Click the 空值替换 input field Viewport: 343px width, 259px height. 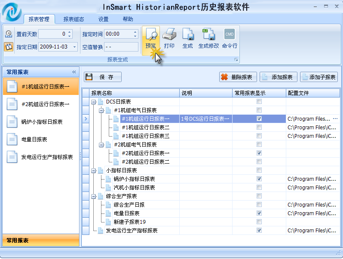[x=121, y=47]
